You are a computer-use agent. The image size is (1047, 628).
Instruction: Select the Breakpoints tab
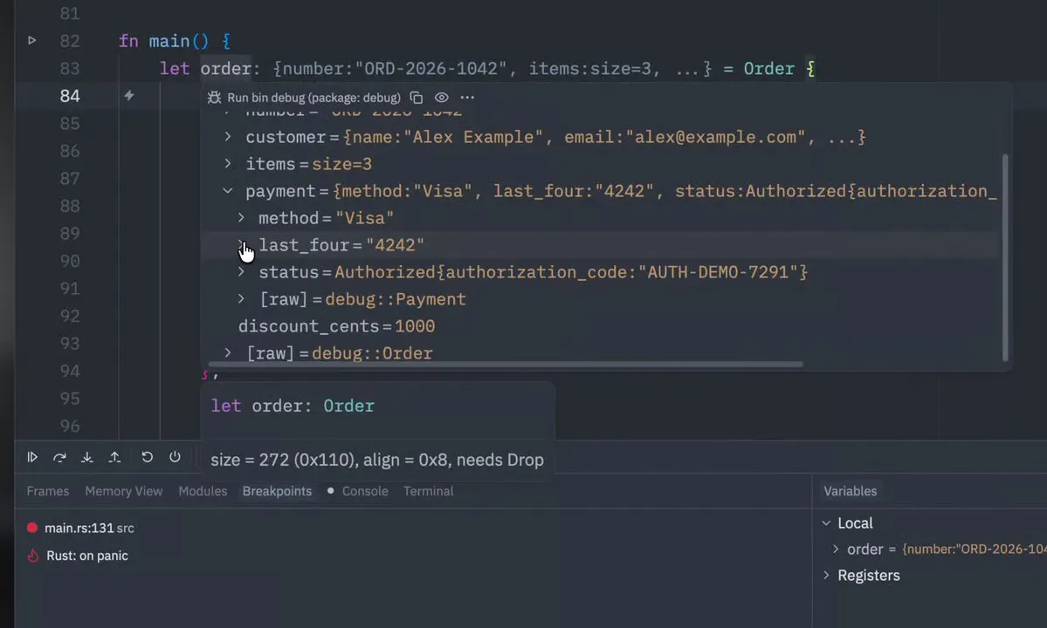point(277,491)
